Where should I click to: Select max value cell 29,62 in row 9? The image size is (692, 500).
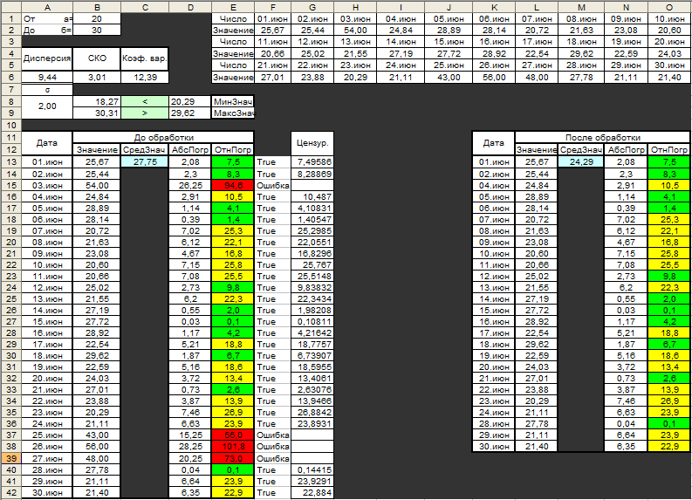tap(190, 113)
